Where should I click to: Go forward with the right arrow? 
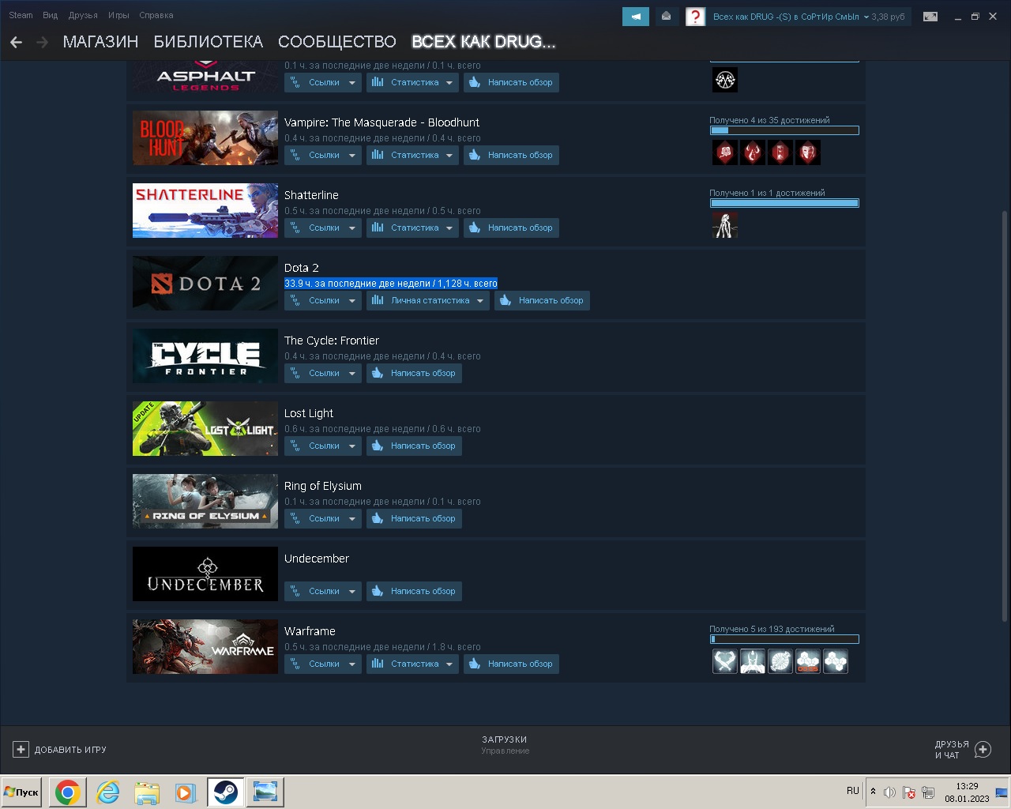pyautogui.click(x=43, y=42)
